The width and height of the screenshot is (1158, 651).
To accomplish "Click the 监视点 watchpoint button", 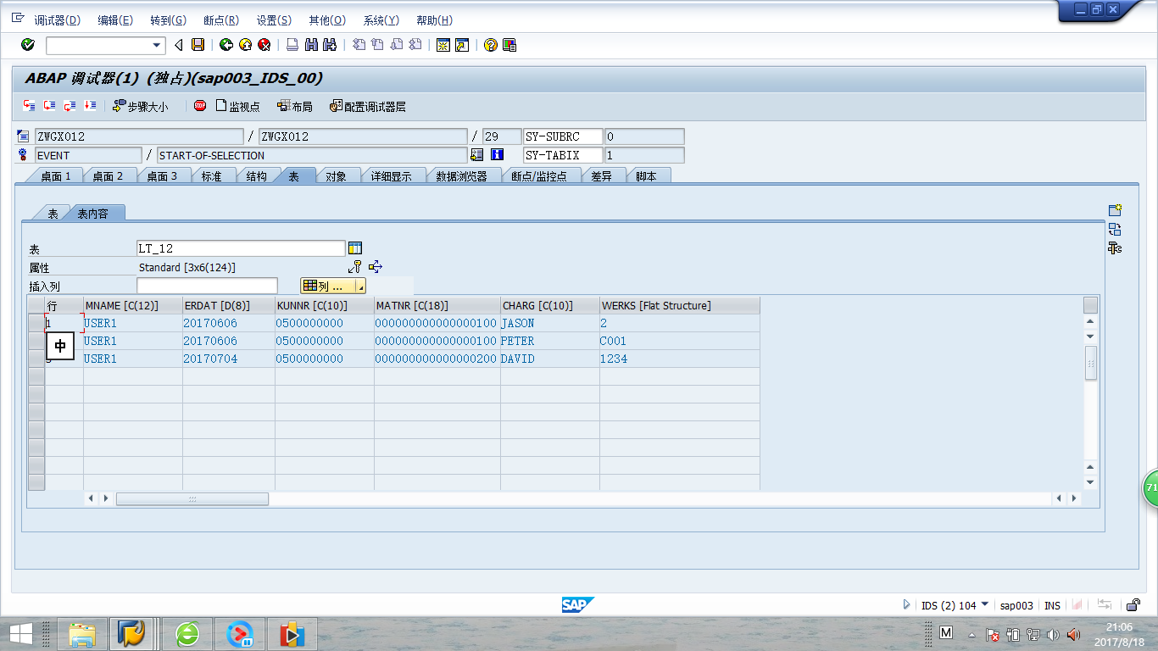I will tap(238, 106).
